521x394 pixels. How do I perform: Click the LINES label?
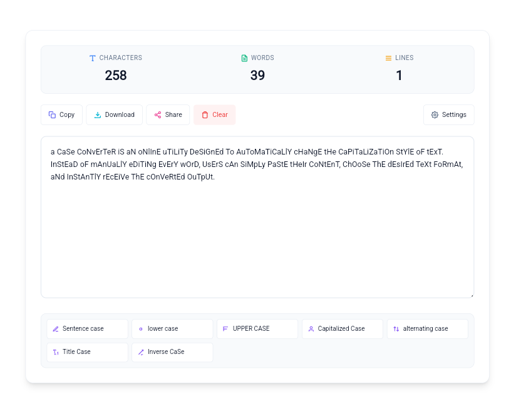tap(405, 58)
